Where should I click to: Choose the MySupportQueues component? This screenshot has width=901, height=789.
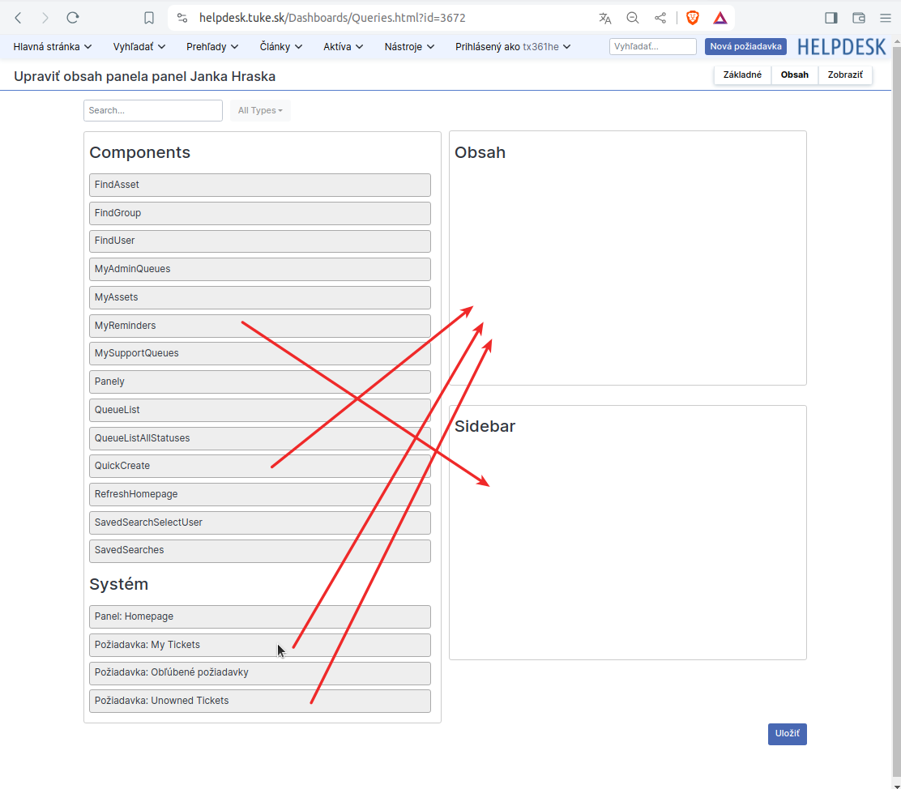(260, 353)
